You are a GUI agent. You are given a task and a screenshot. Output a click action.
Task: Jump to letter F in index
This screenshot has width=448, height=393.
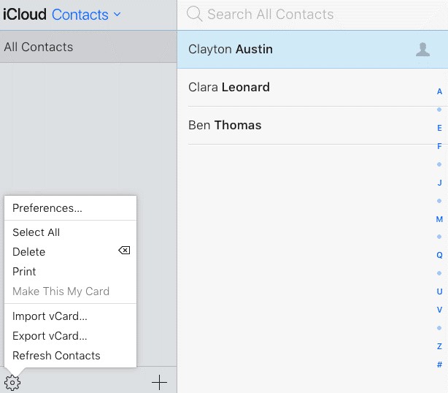click(439, 146)
